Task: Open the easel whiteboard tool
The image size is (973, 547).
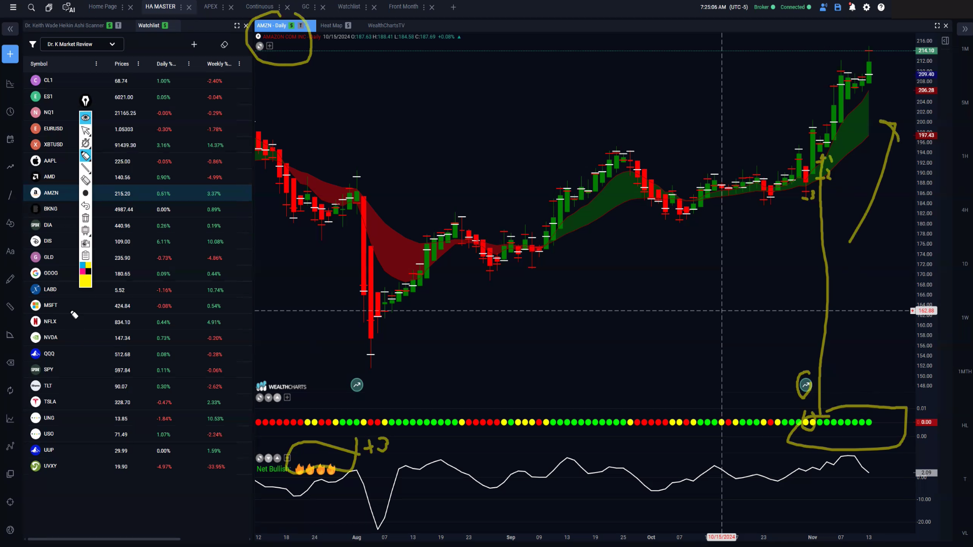Action: pos(86,230)
